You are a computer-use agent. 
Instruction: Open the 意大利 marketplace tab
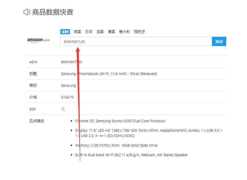(x=124, y=32)
